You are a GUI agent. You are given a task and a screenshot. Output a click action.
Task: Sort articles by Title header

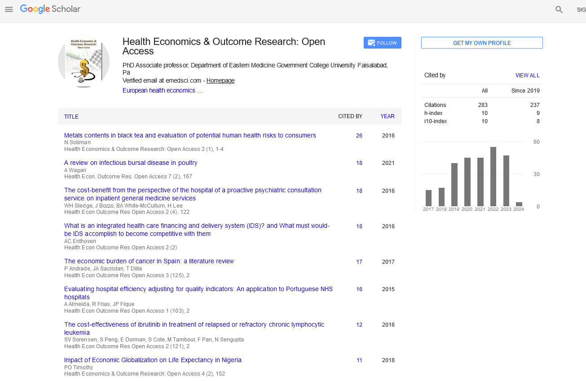(71, 116)
